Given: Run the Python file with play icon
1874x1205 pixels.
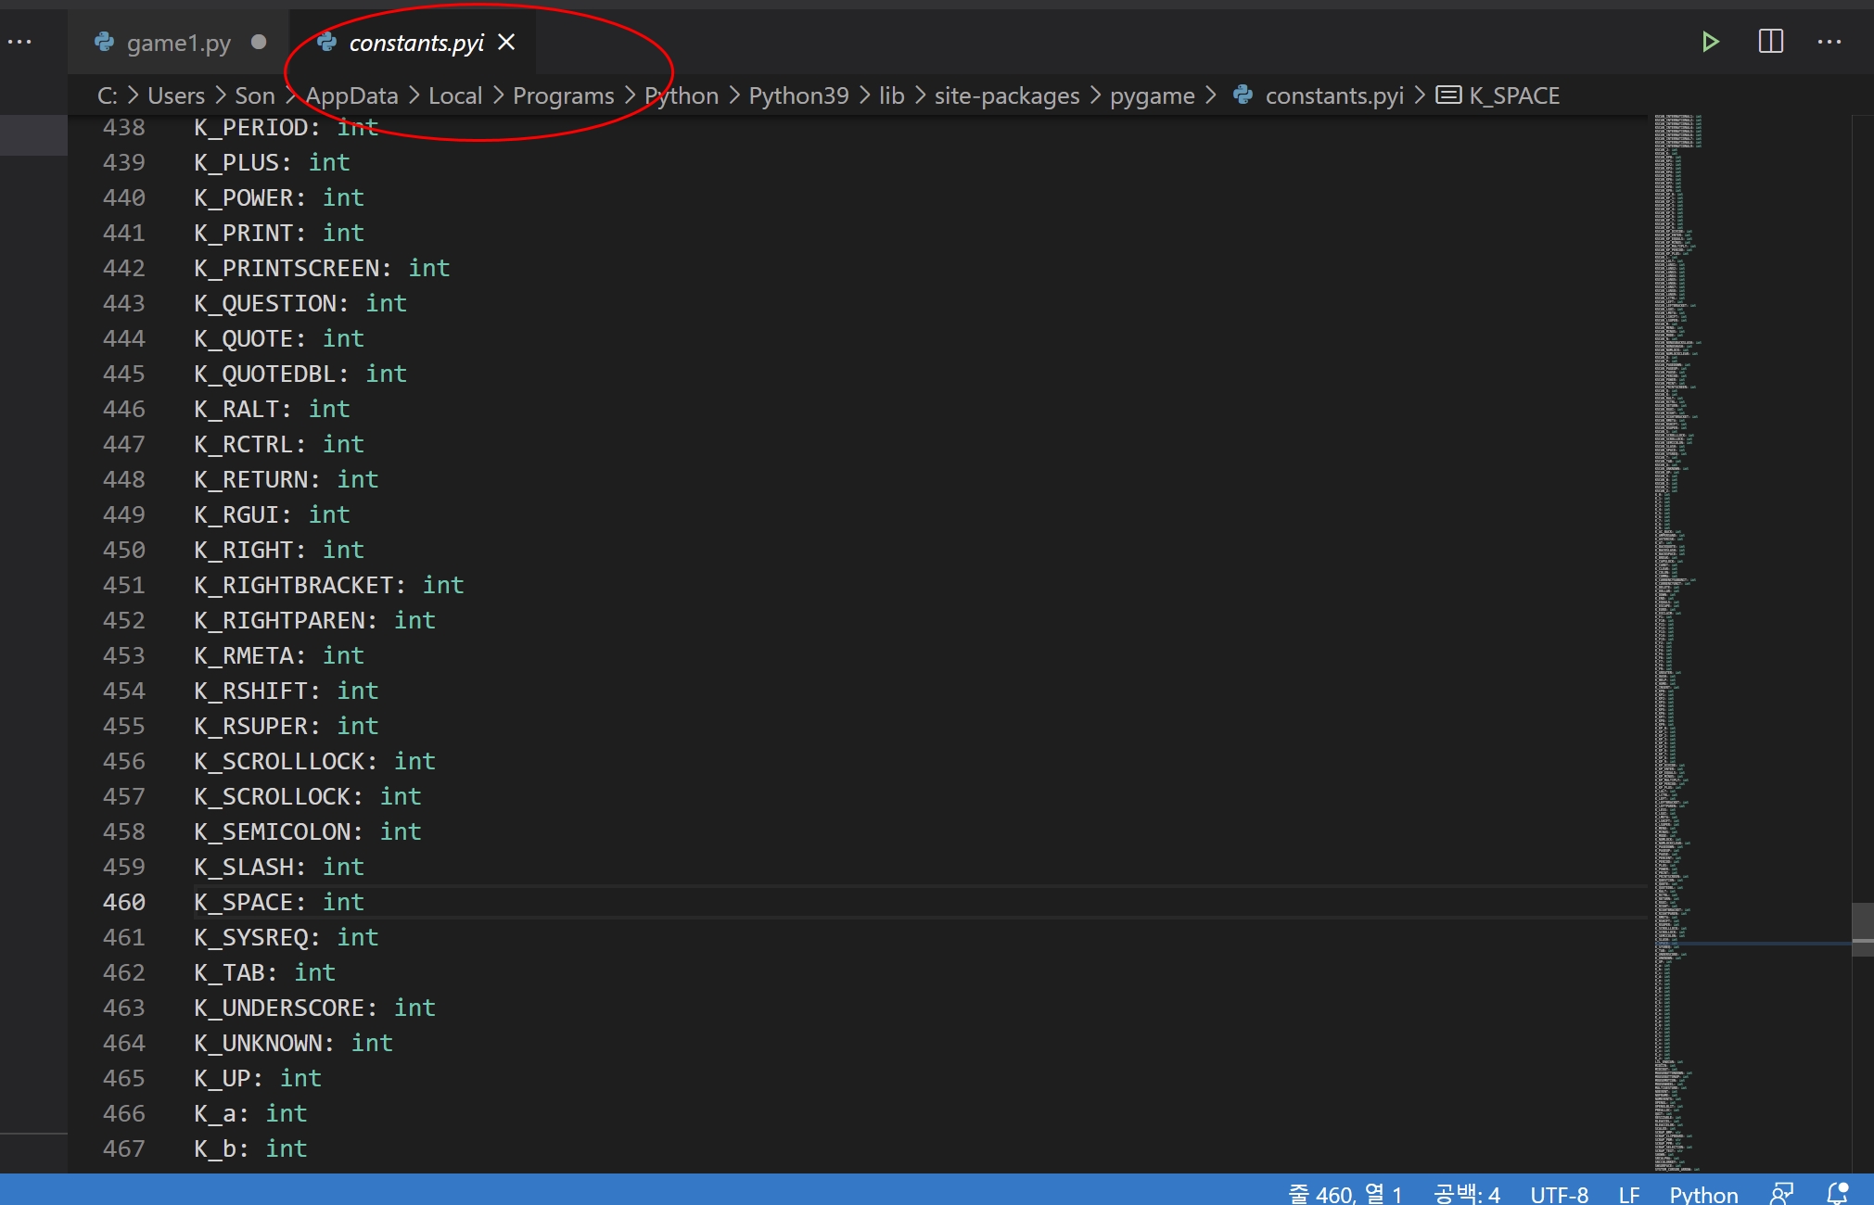Looking at the screenshot, I should click(1711, 42).
